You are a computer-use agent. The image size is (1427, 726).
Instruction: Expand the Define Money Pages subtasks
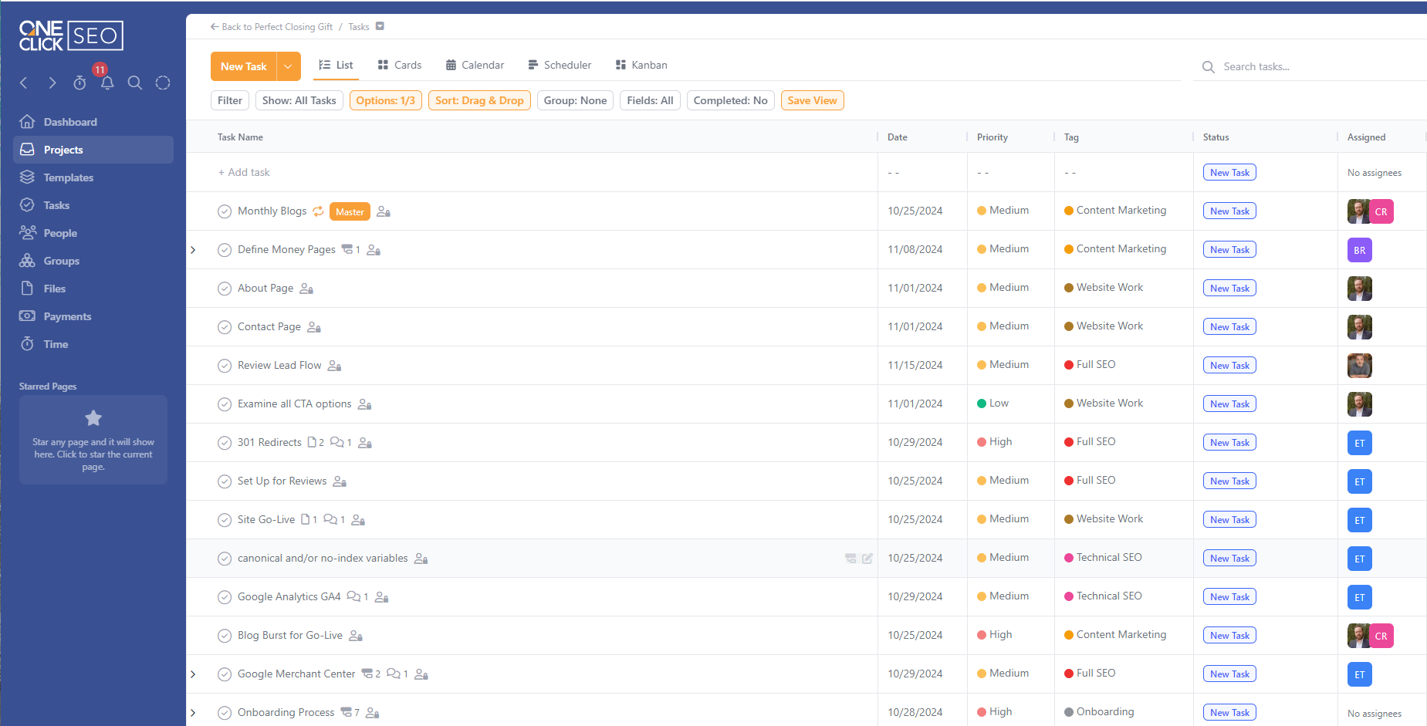tap(193, 250)
